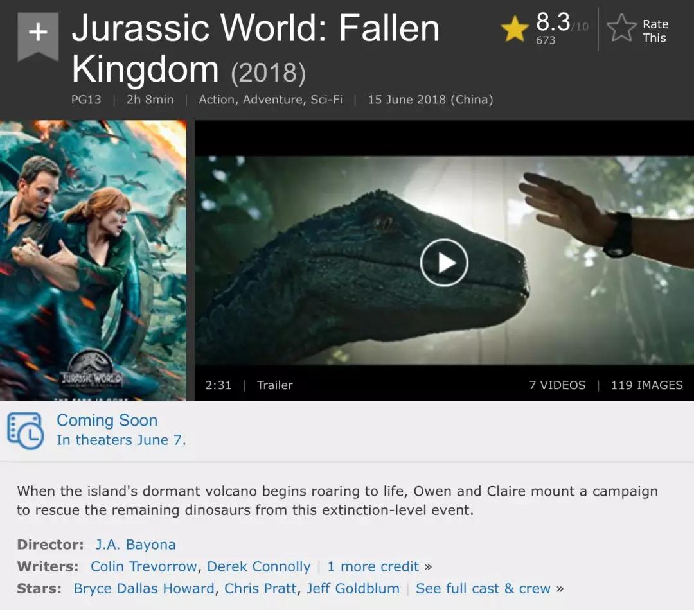Click the PG13 rating label
Screen dimensions: 694x610
tap(86, 100)
